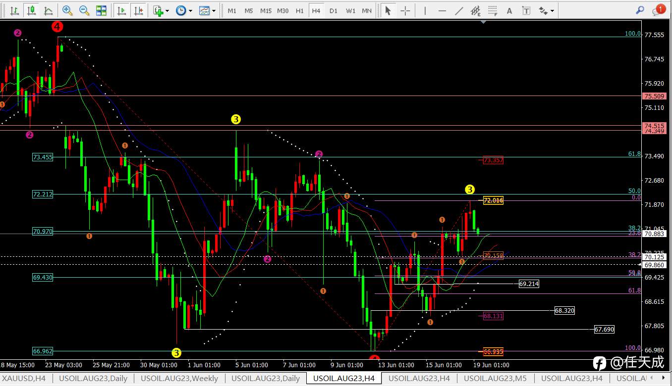Switch chart to bar chart mode
Image resolution: width=672 pixels, height=386 pixels.
click(15, 10)
